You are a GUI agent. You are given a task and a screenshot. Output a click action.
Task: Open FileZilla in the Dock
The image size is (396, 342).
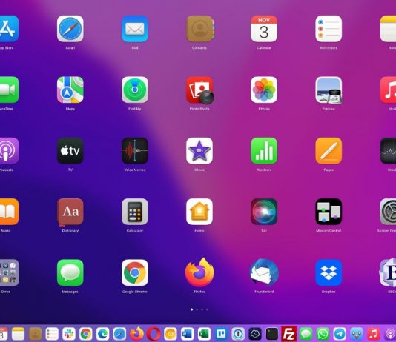(289, 334)
